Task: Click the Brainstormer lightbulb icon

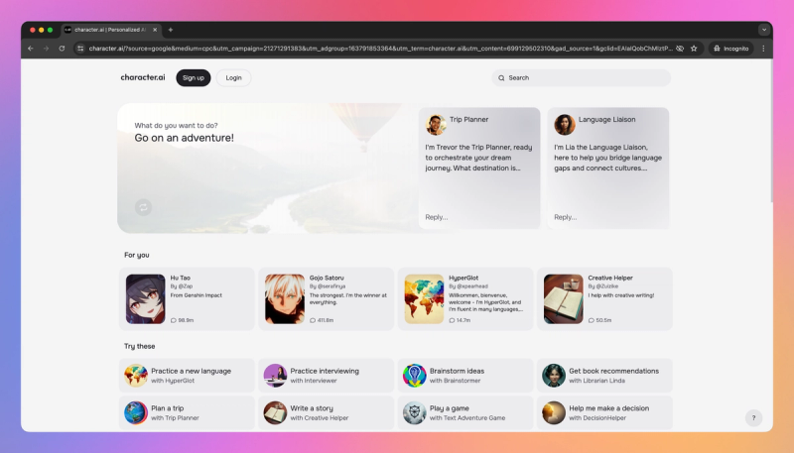Action: pyautogui.click(x=414, y=376)
